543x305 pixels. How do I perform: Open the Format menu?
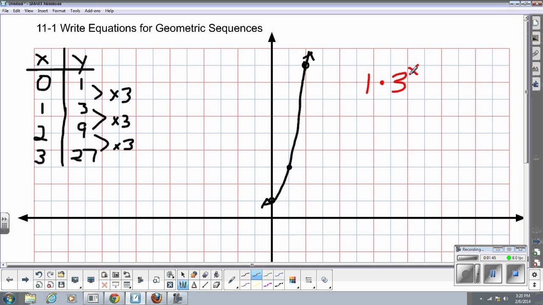click(59, 11)
